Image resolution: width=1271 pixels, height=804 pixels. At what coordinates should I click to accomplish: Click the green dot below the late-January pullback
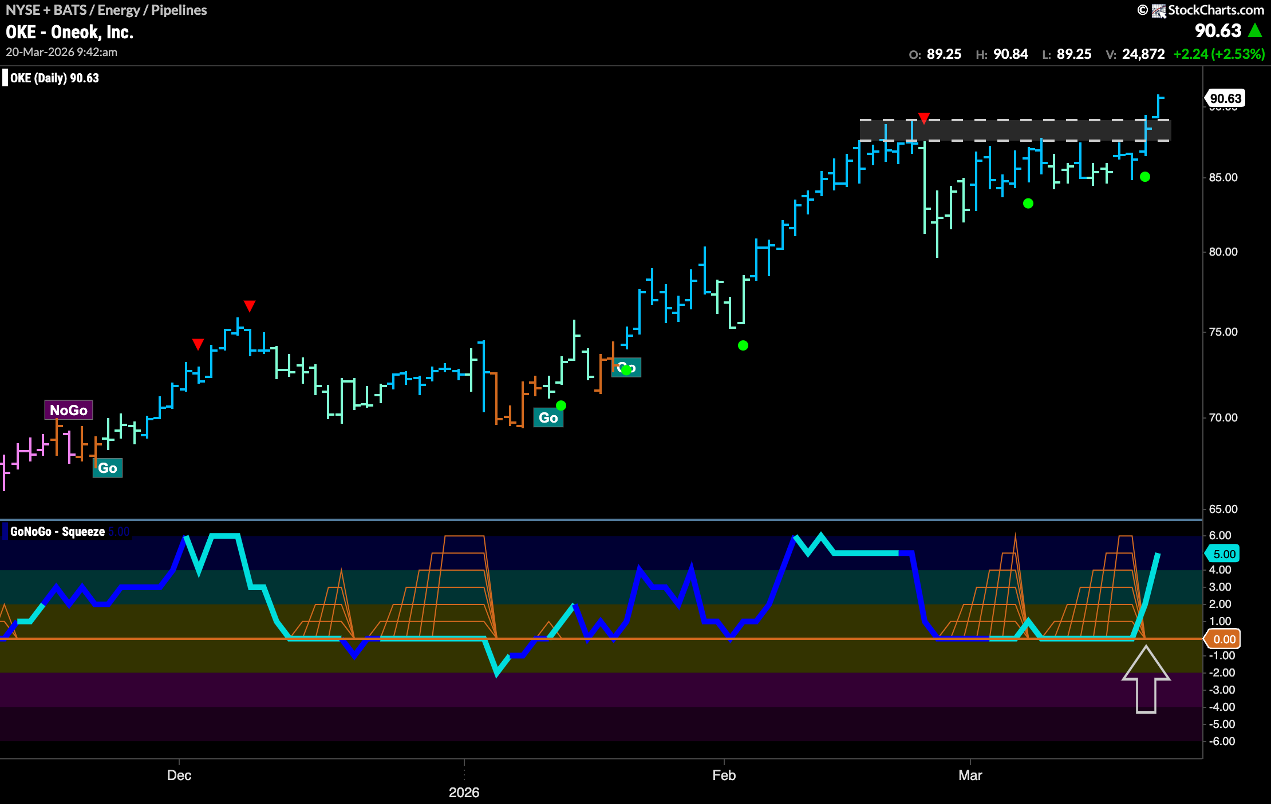point(743,345)
